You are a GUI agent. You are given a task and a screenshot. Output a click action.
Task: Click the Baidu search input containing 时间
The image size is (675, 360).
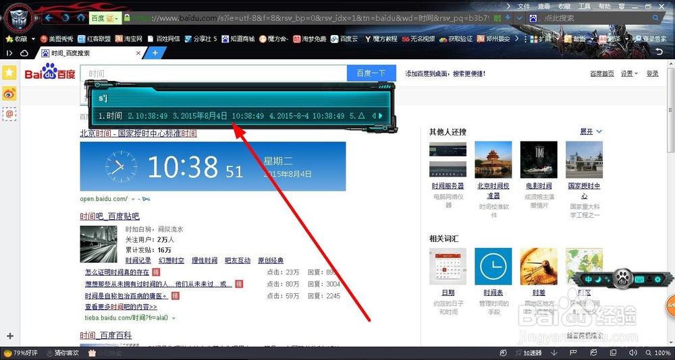pyautogui.click(x=213, y=73)
